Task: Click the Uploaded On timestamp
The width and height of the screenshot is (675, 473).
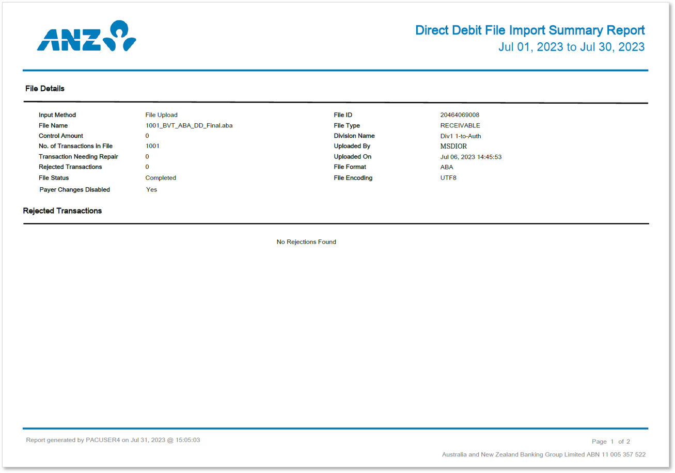Action: point(470,156)
